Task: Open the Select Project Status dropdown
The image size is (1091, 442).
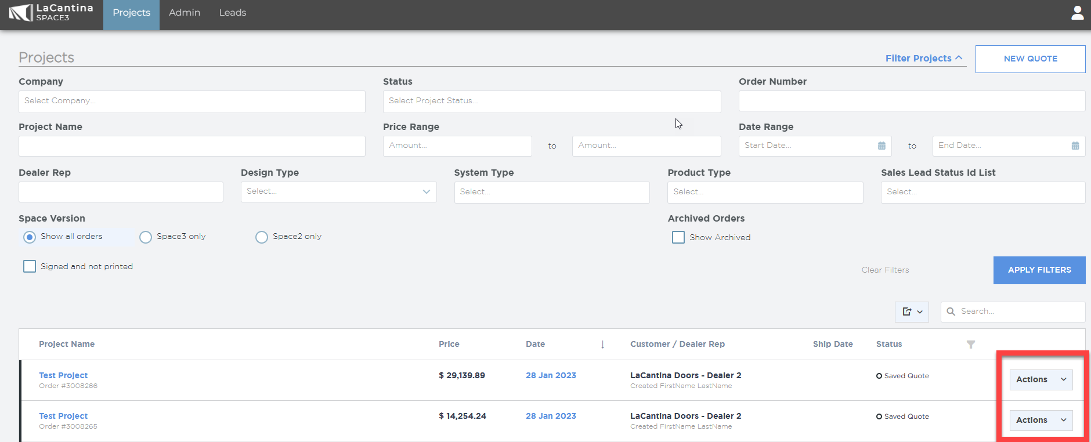Action: [552, 102]
